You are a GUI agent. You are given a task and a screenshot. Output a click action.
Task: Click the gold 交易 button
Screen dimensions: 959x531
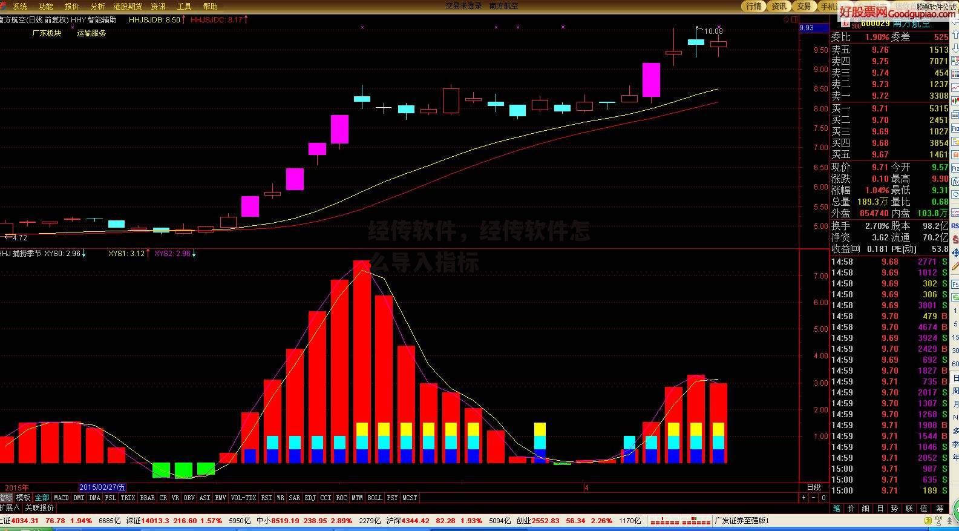(x=804, y=6)
